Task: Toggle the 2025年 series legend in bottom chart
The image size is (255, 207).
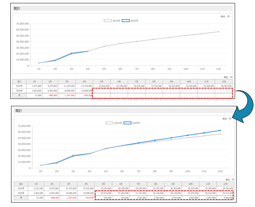Action: coord(132,123)
